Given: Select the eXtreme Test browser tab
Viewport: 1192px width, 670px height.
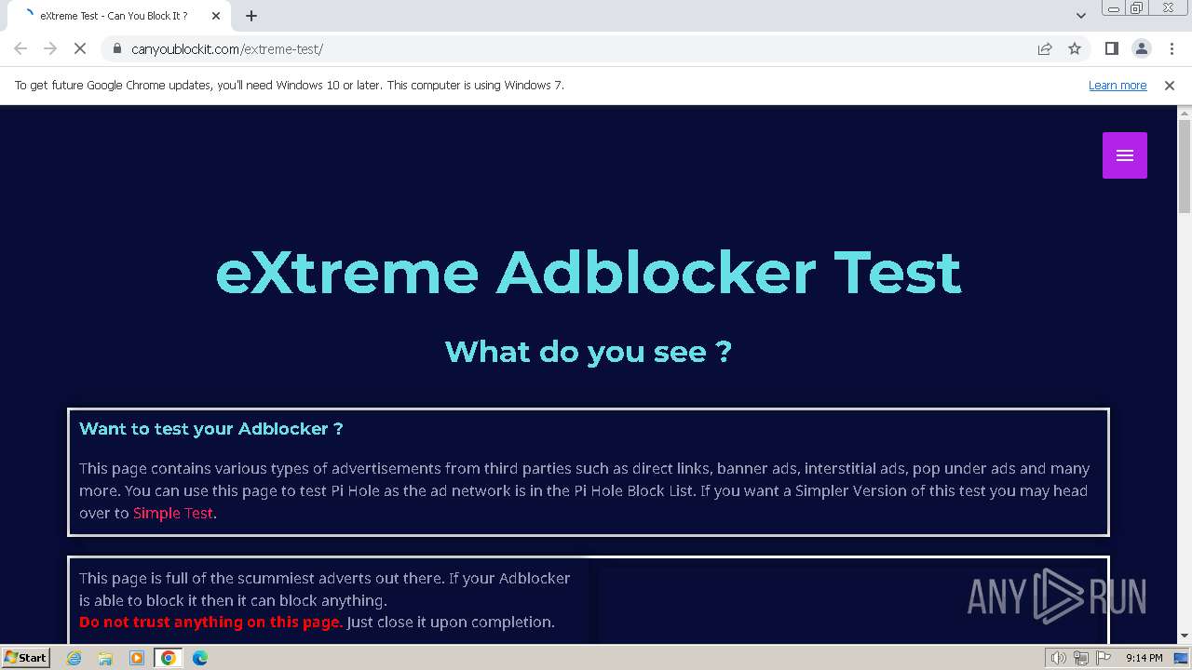Looking at the screenshot, I should pos(119,16).
